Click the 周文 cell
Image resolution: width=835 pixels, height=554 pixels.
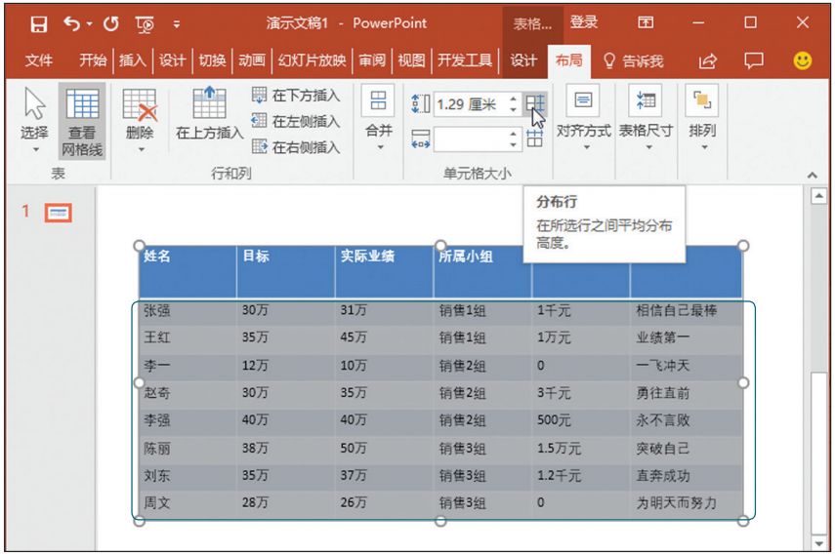click(x=188, y=503)
